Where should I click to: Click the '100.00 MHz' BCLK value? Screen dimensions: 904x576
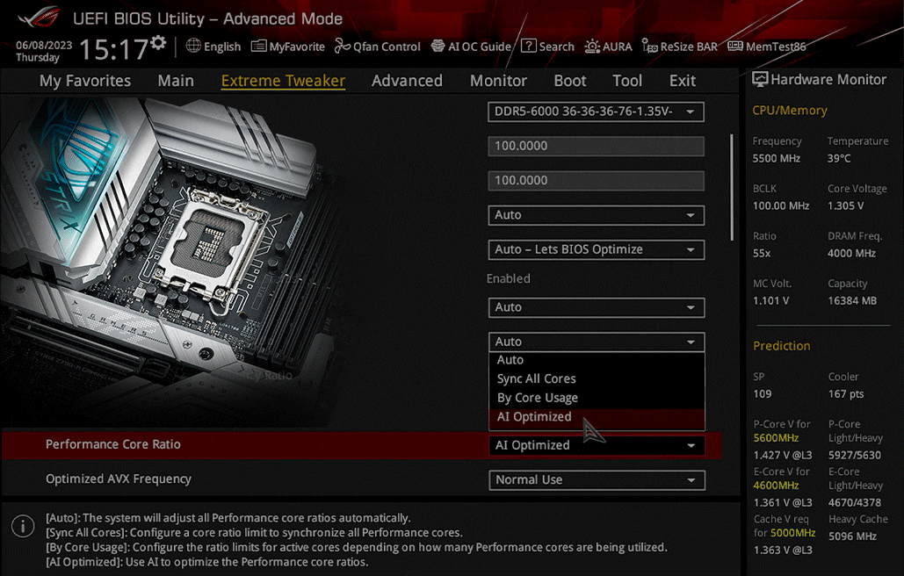[x=781, y=206]
